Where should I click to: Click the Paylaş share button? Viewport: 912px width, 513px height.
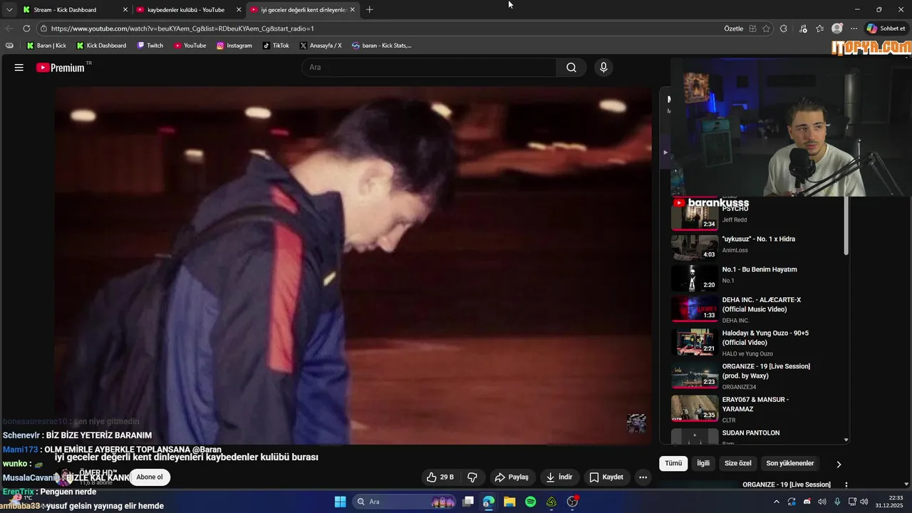tap(512, 477)
